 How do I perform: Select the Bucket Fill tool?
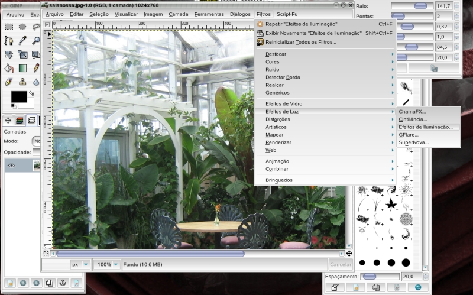(9, 68)
